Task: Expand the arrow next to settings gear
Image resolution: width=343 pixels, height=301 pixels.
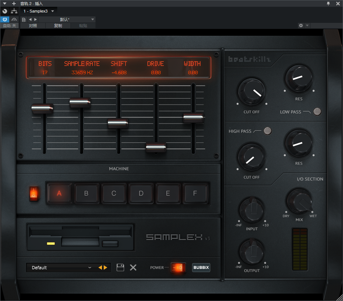Action: coord(307,26)
